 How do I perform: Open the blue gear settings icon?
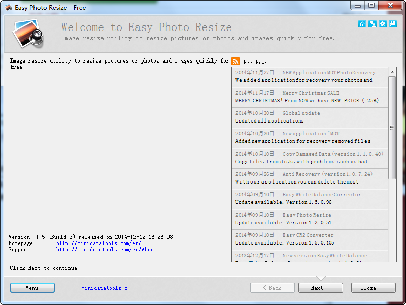(x=383, y=24)
